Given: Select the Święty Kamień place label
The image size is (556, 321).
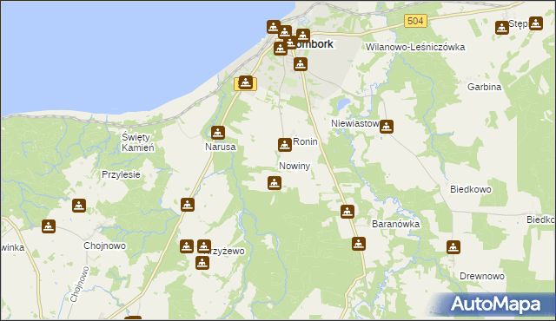Looking at the screenshot, I should [138, 142].
